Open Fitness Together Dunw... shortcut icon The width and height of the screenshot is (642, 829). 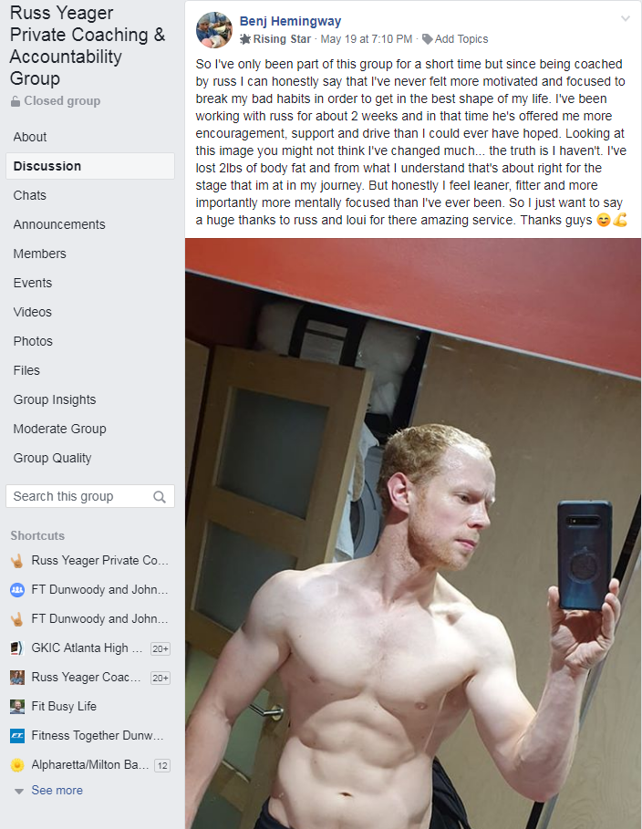click(x=17, y=735)
